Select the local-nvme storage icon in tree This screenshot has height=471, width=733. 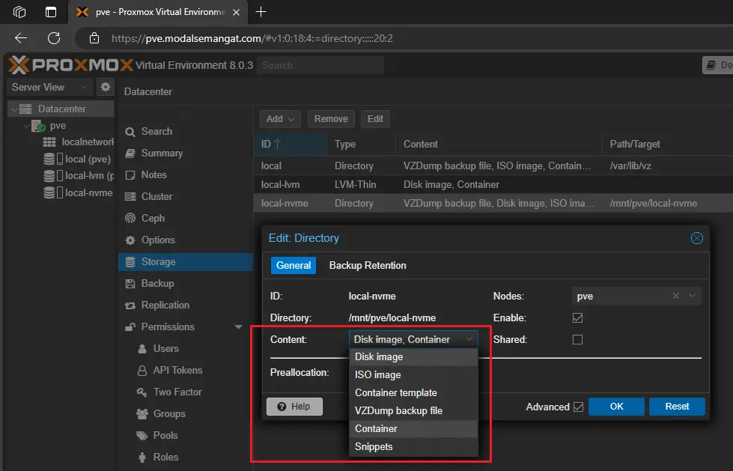click(x=49, y=192)
